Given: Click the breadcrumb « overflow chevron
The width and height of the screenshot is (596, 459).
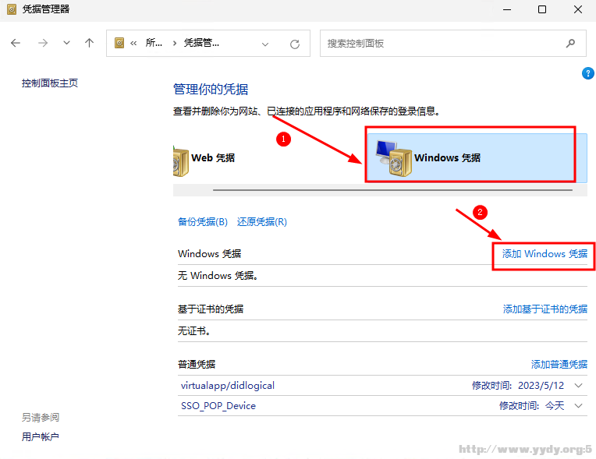Looking at the screenshot, I should (x=133, y=44).
